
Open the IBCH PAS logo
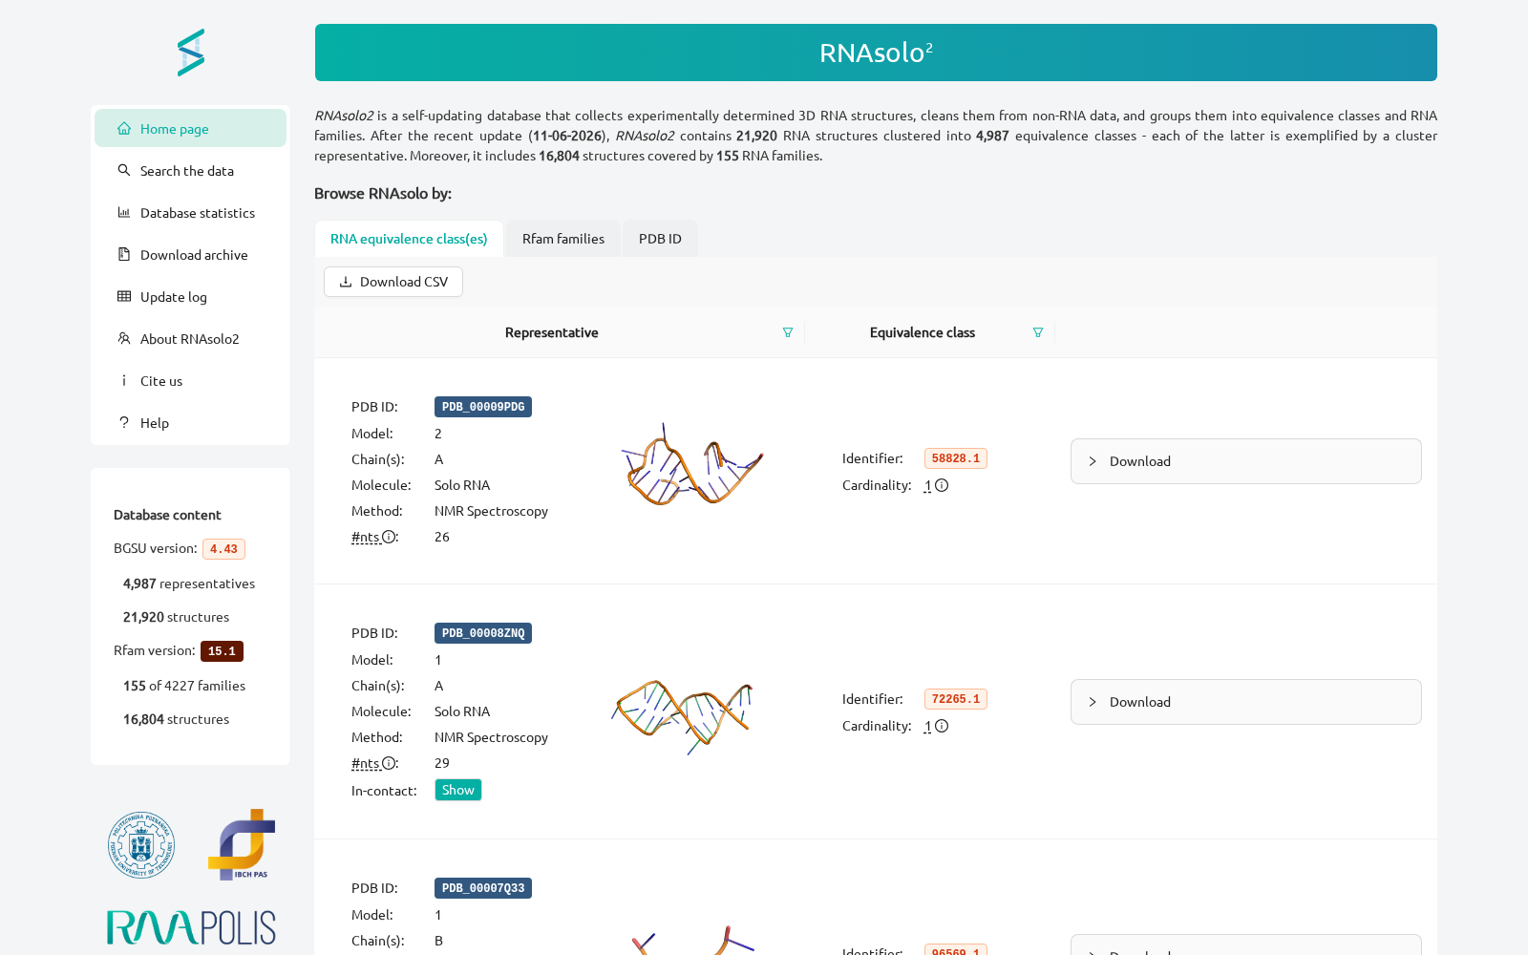point(242,844)
